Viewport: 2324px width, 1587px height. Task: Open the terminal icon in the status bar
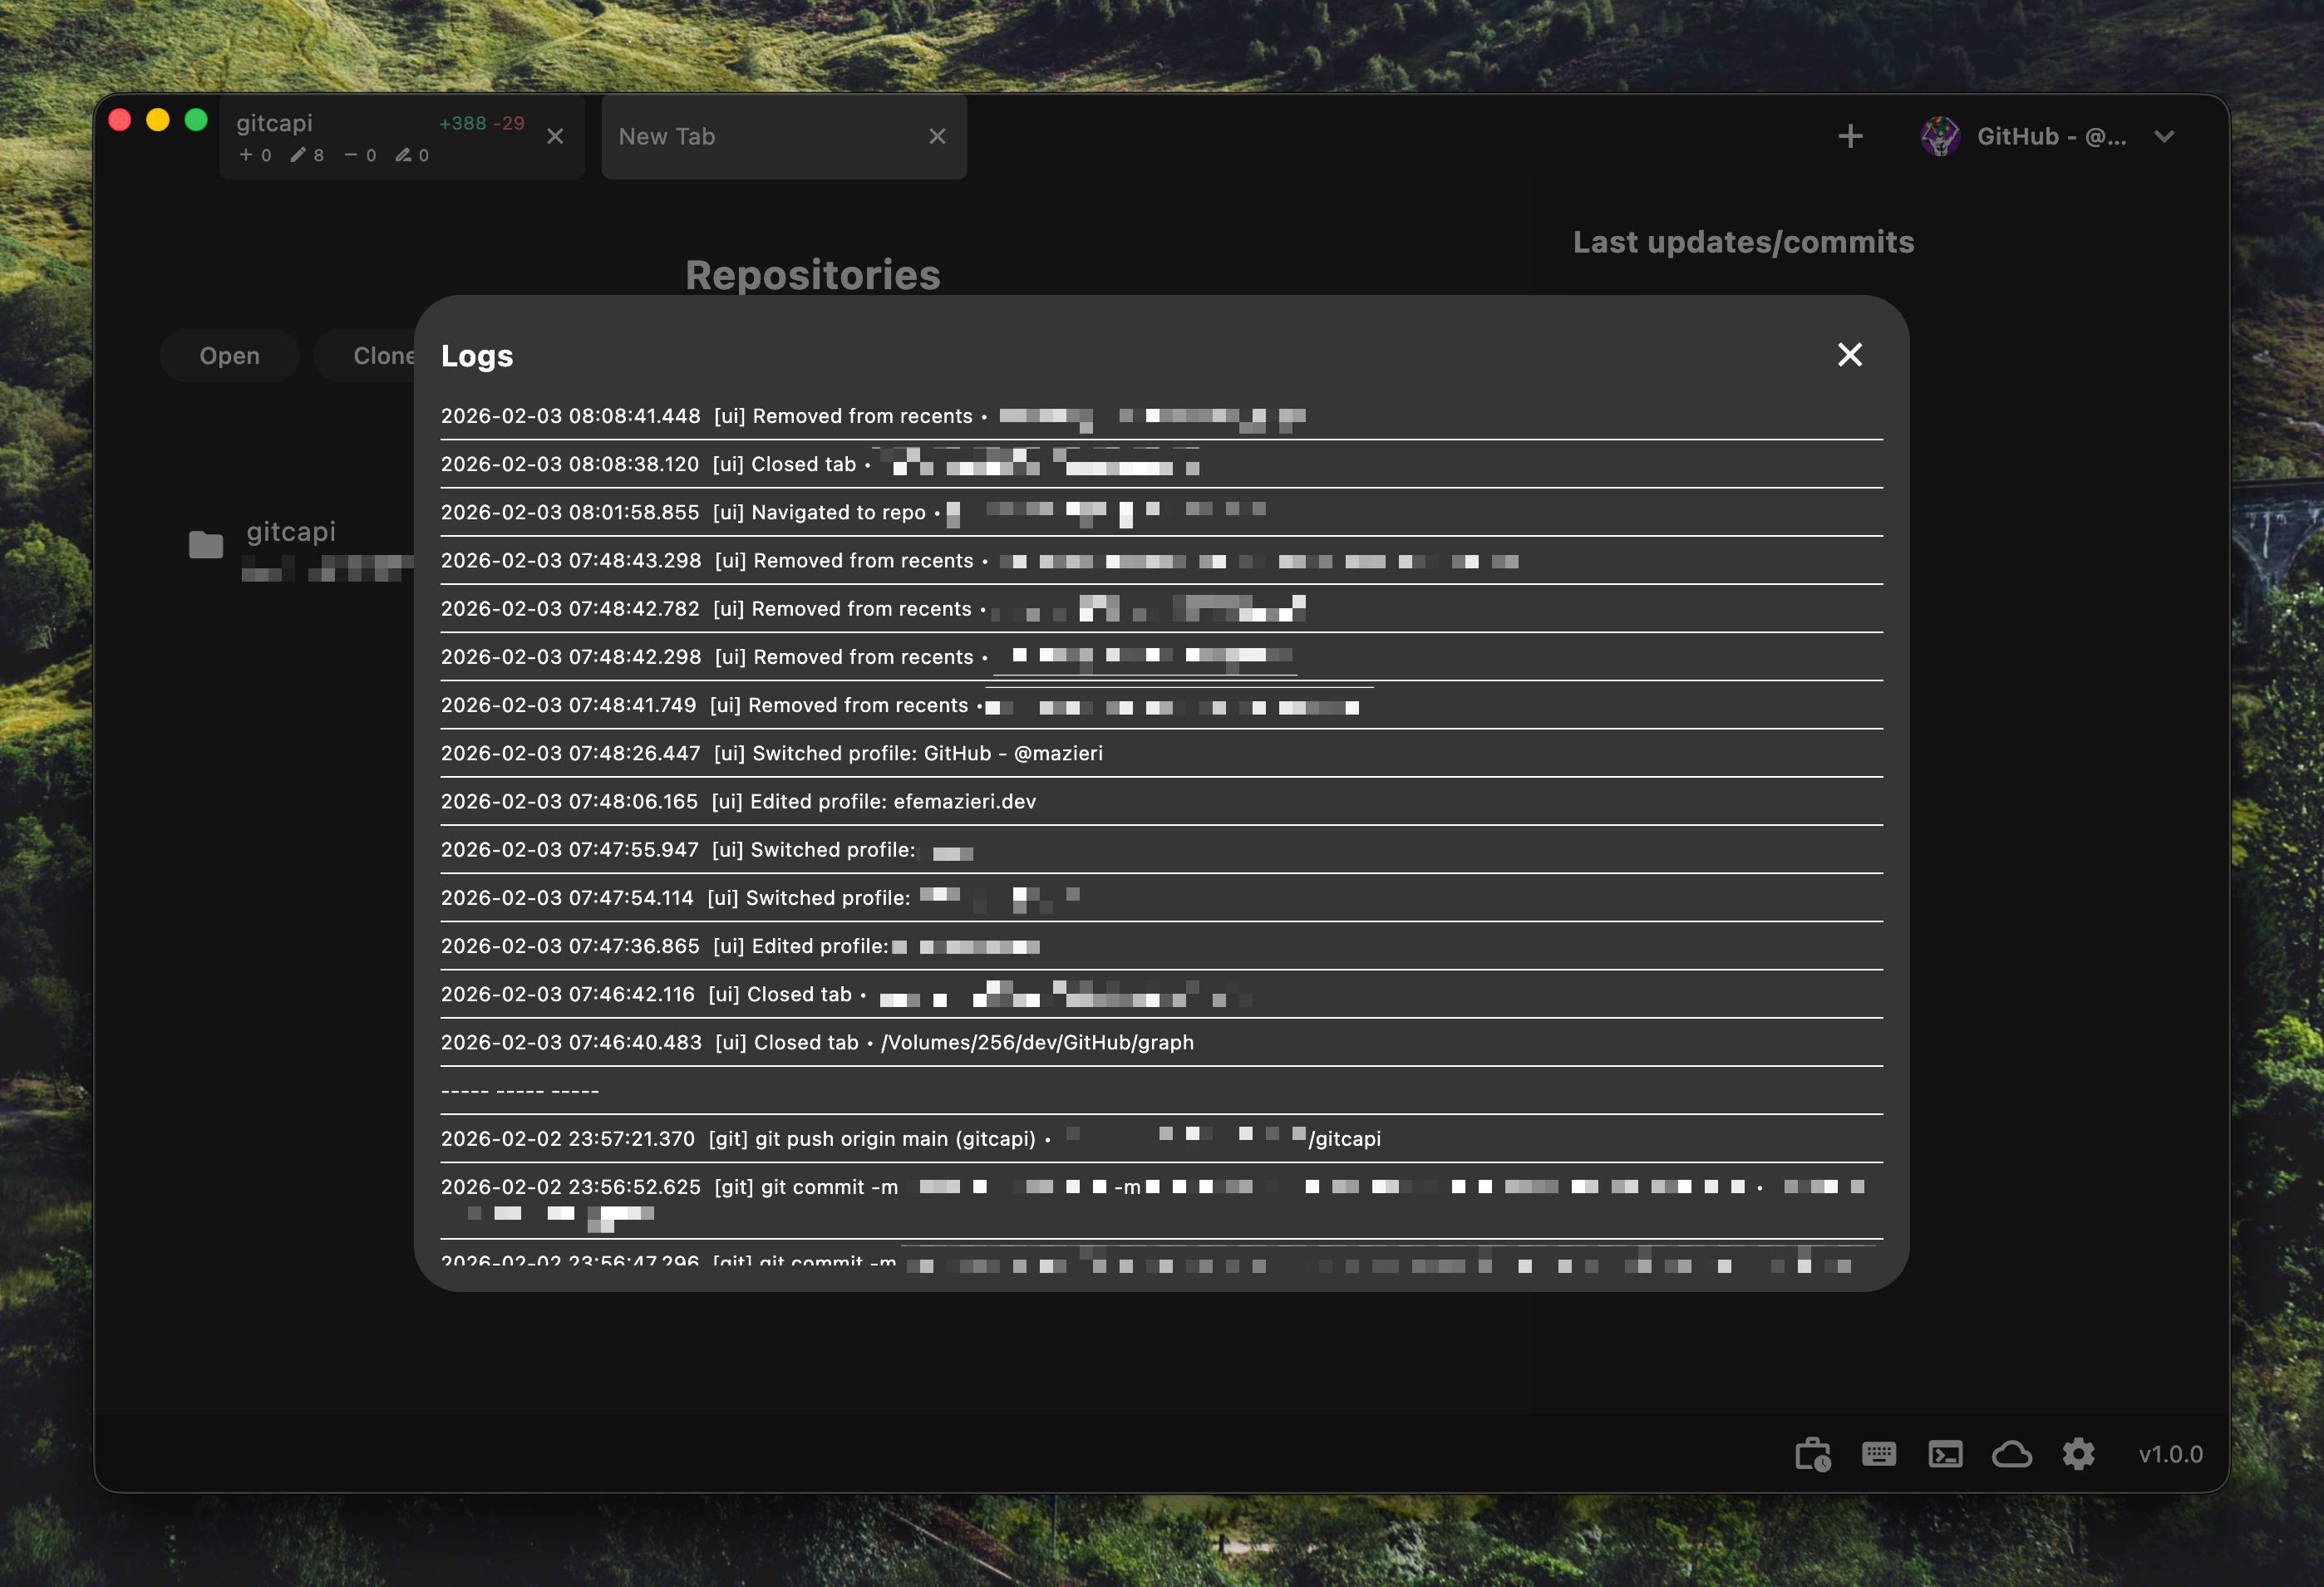coord(1946,1454)
